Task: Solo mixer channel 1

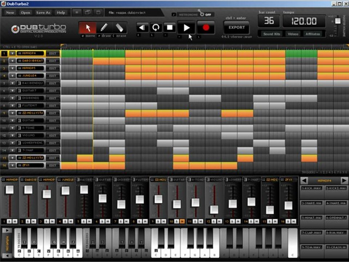Action: pos(9,221)
